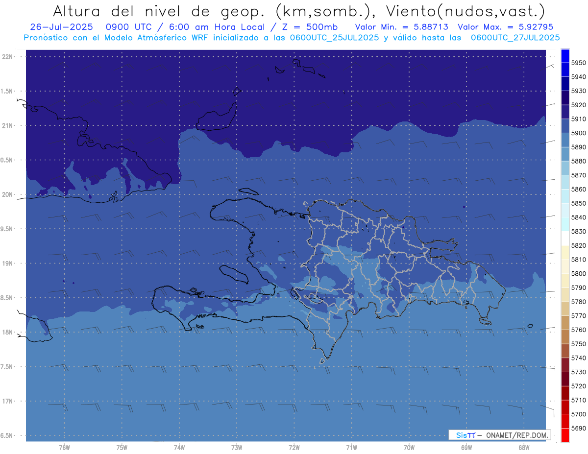Click the "5750" legend label
Viewport: 588px width, 454px height.
click(x=578, y=344)
